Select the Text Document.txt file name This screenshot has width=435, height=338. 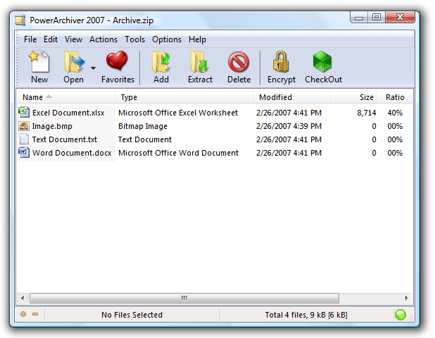tap(65, 139)
